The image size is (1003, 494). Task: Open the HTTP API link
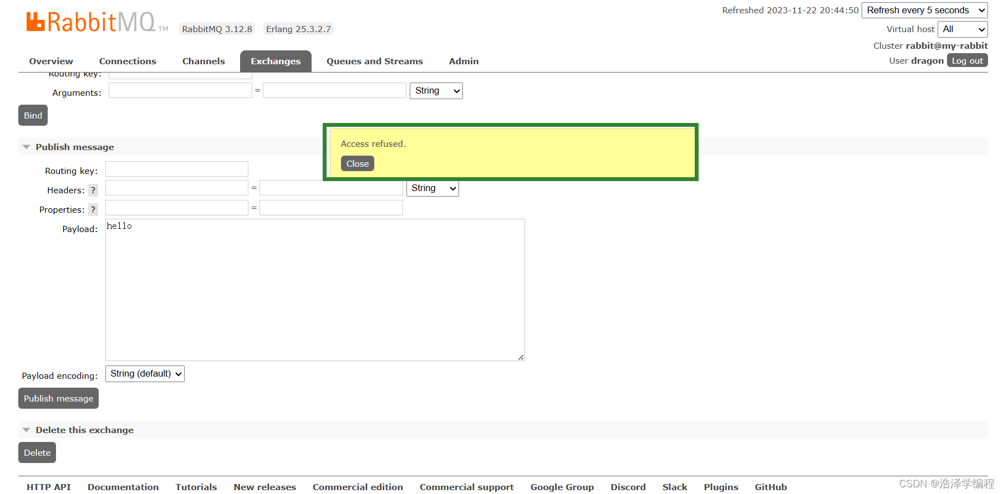tap(49, 487)
